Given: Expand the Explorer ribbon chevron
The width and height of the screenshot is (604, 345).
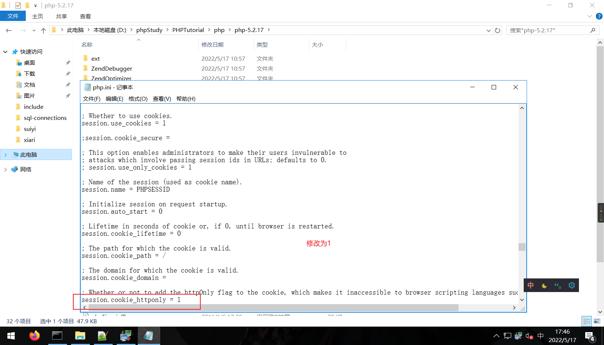Looking at the screenshot, I should (x=590, y=16).
